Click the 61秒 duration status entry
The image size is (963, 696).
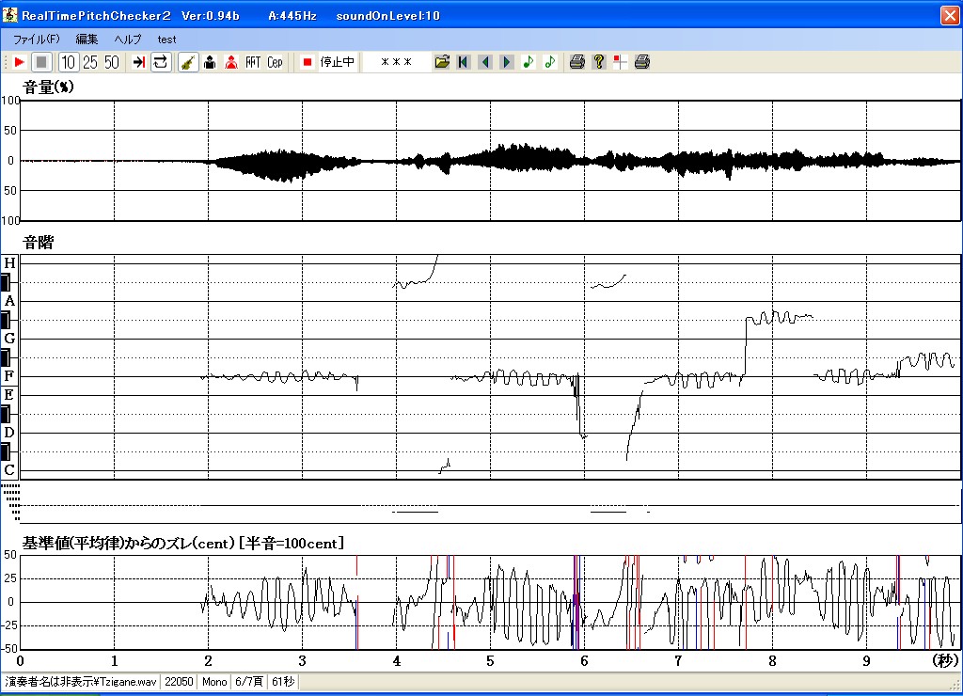coord(283,682)
